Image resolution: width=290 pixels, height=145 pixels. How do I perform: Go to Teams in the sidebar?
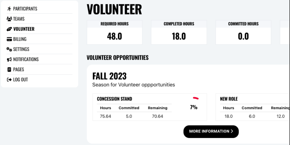coord(19,19)
